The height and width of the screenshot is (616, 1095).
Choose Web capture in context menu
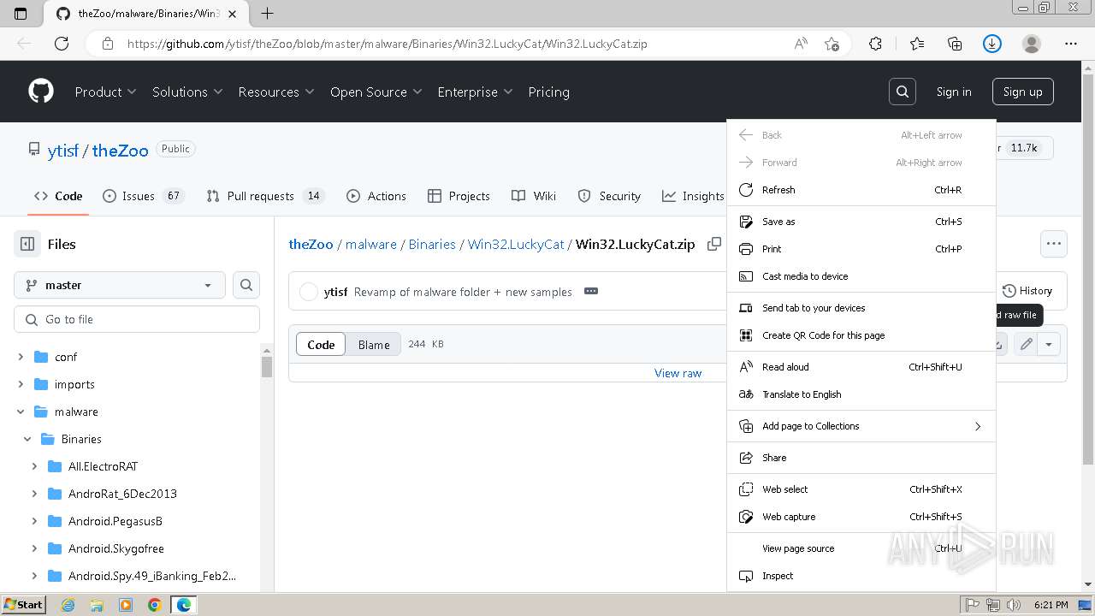861,517
